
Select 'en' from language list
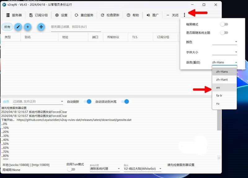point(218,88)
